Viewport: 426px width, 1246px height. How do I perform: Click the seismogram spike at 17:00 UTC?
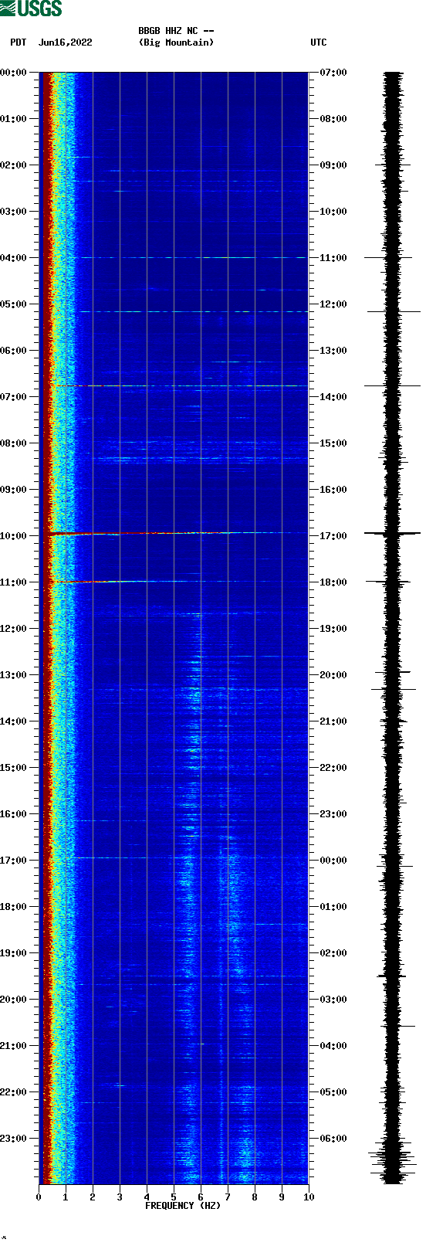tap(393, 533)
